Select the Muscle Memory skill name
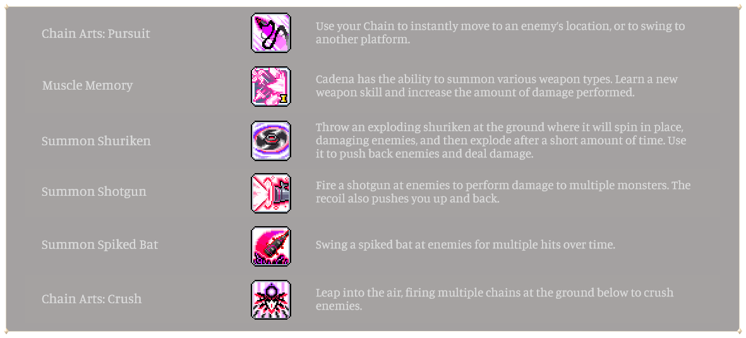Screen dimensions: 746x338 point(88,86)
